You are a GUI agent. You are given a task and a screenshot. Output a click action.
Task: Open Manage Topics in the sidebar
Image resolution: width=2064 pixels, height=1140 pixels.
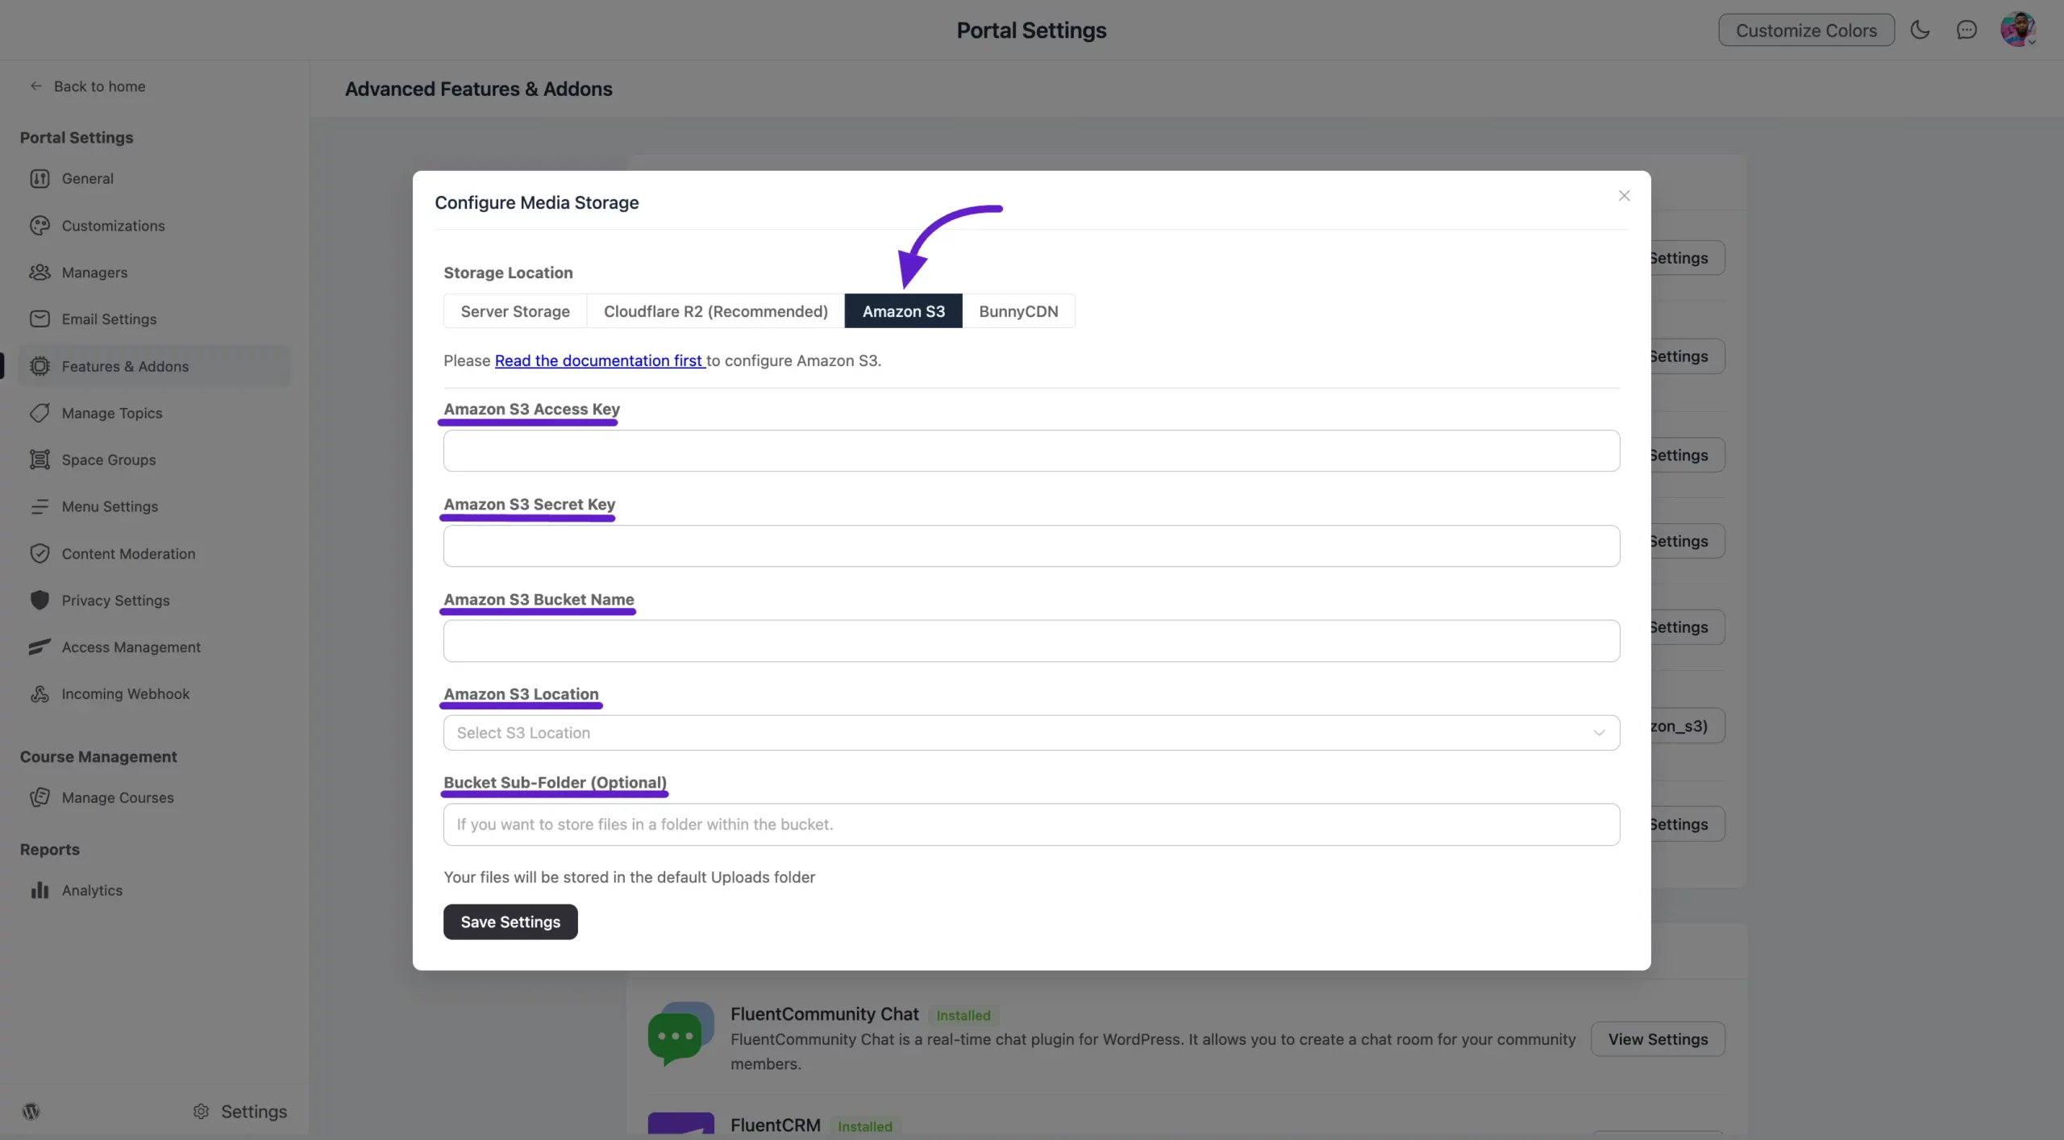[x=154, y=413]
